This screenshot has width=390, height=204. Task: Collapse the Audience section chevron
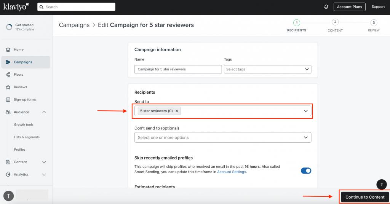tap(44, 112)
